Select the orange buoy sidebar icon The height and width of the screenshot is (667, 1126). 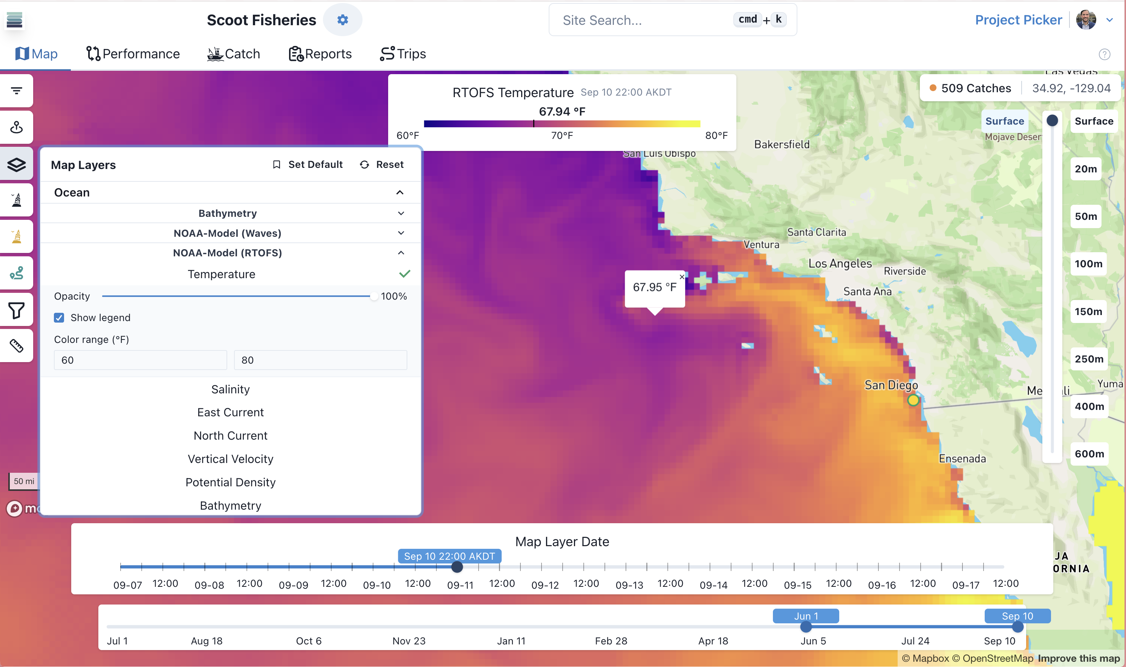pos(17,236)
